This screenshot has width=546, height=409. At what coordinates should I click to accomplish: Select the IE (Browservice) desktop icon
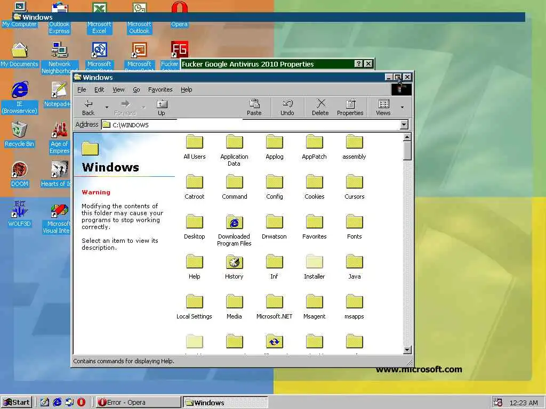click(20, 97)
